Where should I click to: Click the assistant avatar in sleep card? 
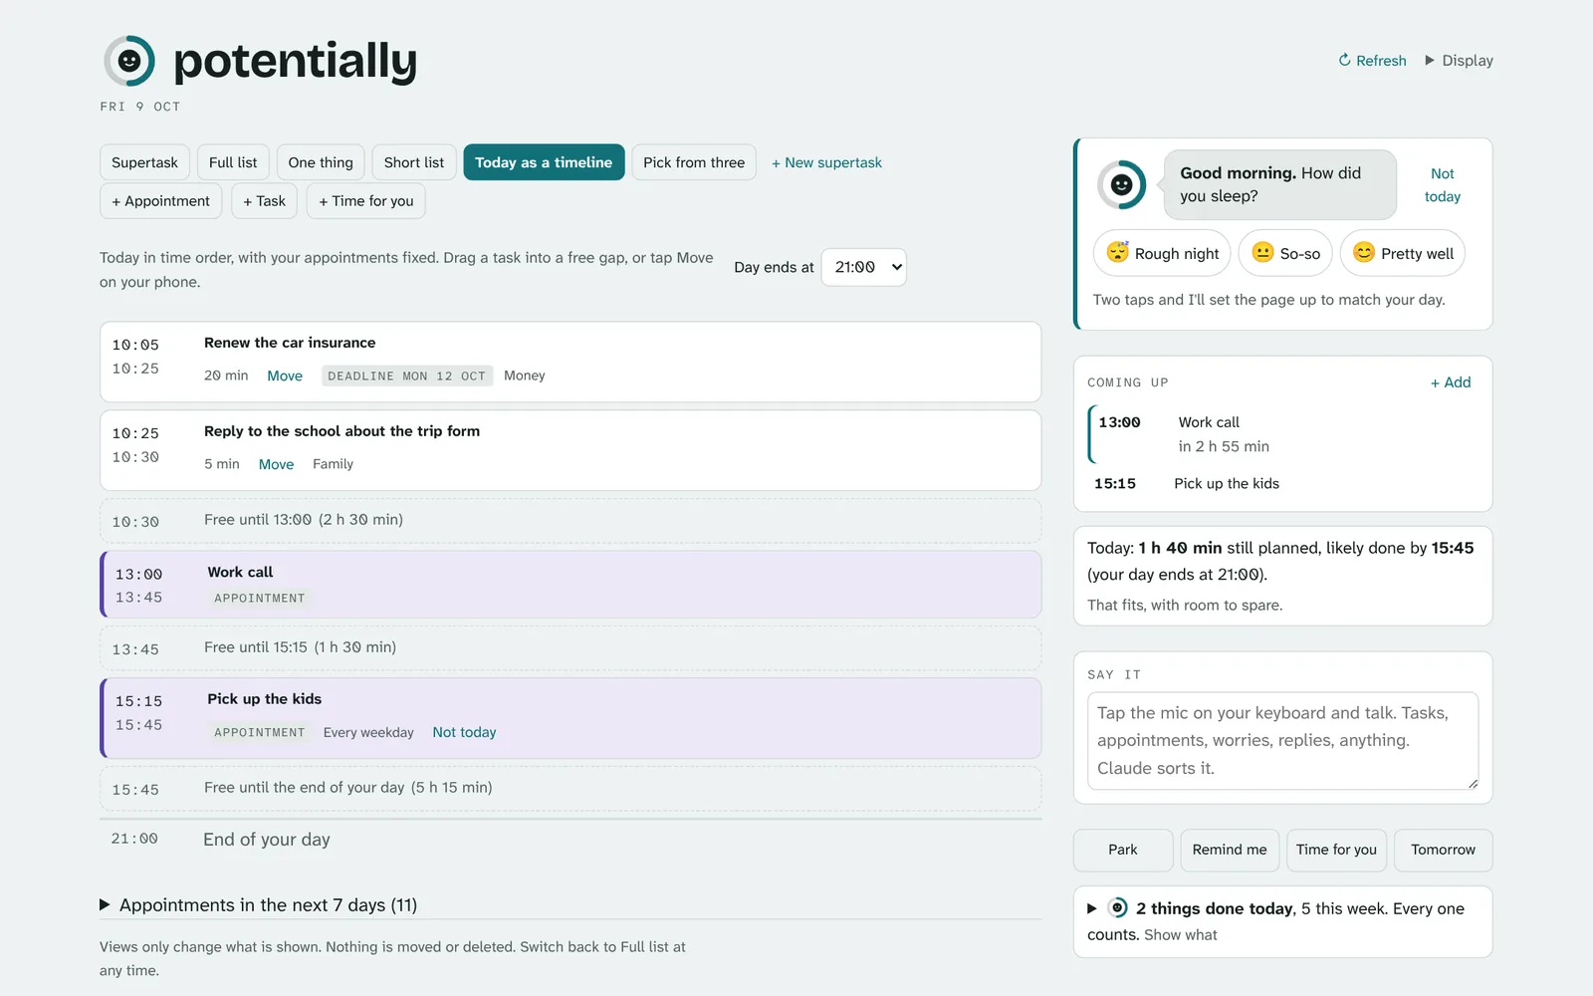click(x=1121, y=185)
